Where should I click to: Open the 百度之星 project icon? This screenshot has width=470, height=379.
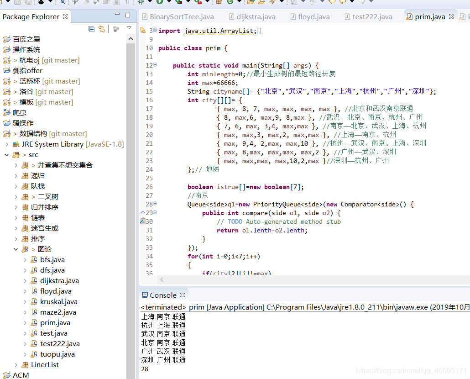pos(6,39)
